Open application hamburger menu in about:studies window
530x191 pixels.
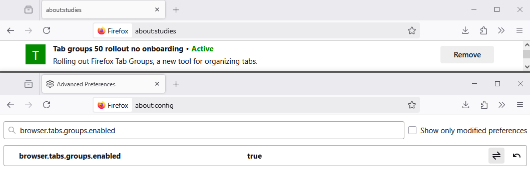(519, 30)
